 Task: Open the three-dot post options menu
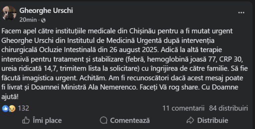241,13
